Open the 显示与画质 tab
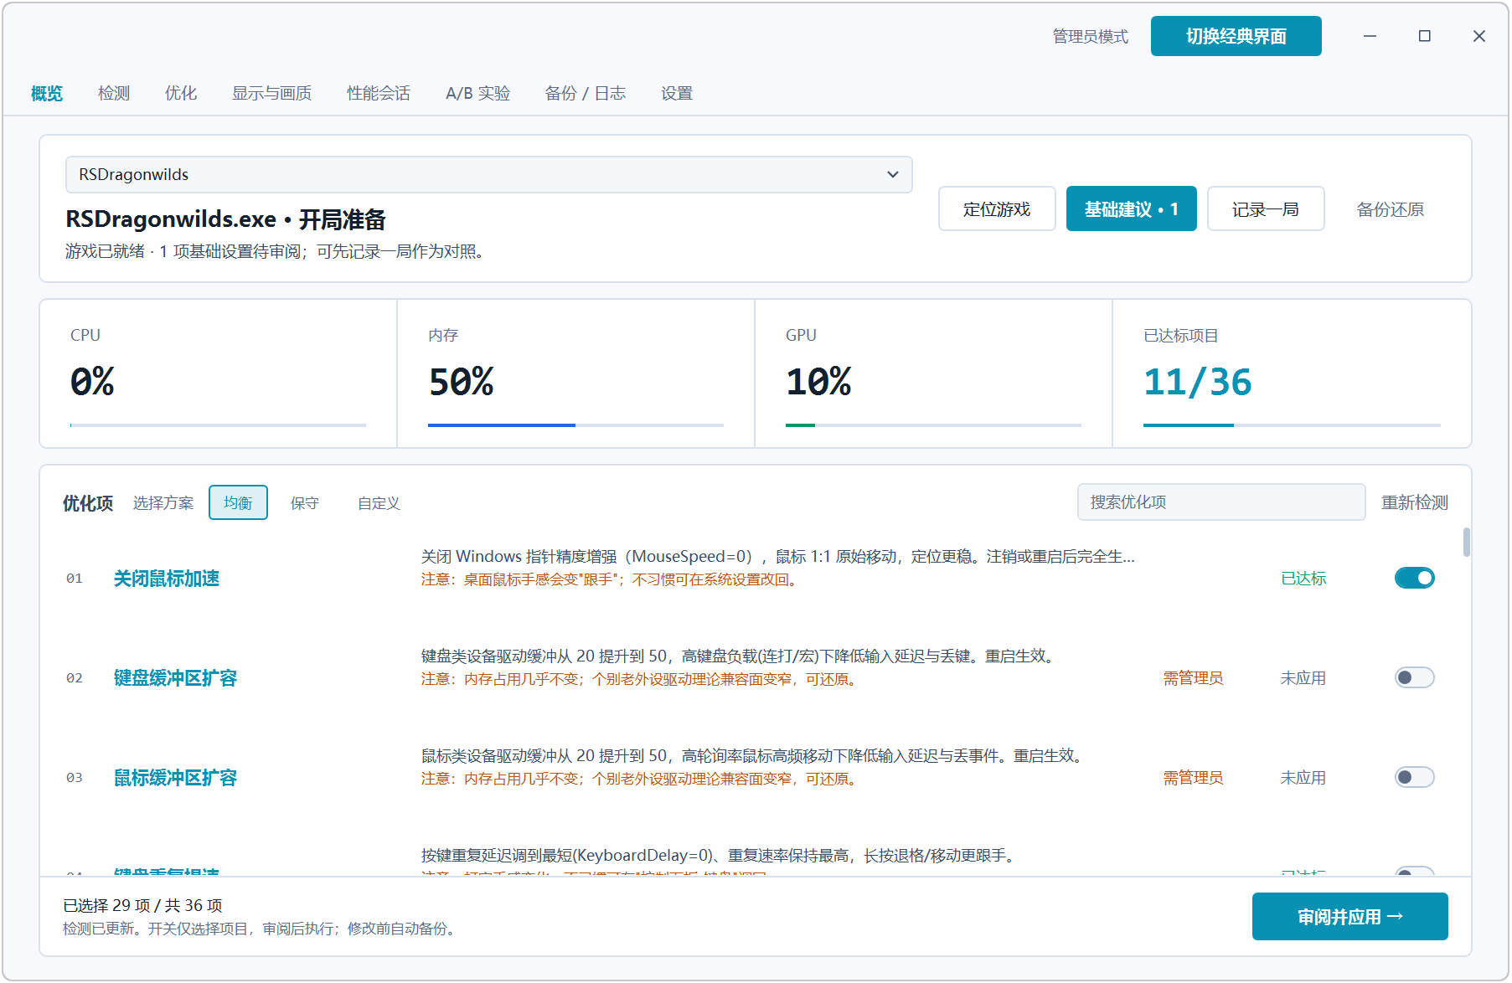This screenshot has height=983, width=1512. tap(272, 93)
